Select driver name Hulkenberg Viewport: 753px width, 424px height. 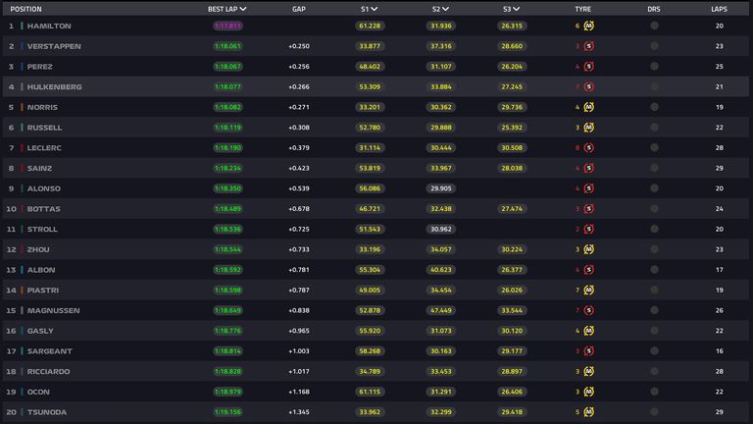click(x=55, y=87)
